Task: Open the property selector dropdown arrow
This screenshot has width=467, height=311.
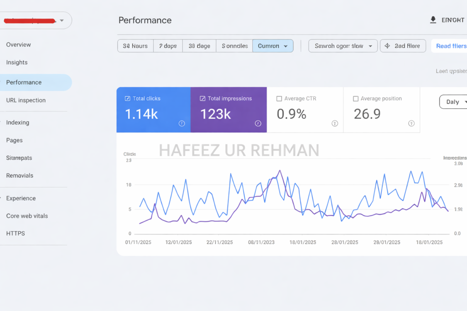Action: tap(62, 20)
